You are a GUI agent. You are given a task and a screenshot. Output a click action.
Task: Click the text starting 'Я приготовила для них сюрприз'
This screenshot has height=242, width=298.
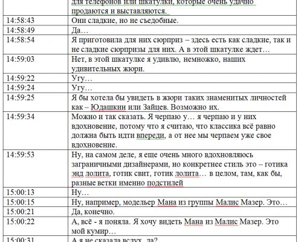[x=181, y=45]
